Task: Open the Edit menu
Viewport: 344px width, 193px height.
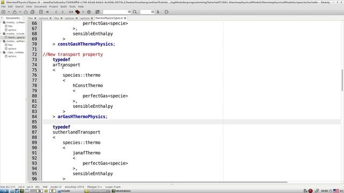Action: tap(10, 6)
